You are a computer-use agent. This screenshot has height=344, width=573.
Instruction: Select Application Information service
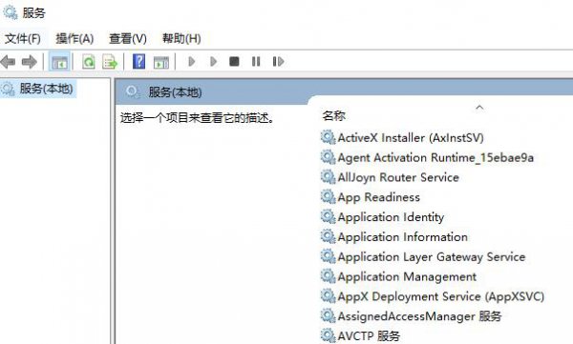click(403, 237)
